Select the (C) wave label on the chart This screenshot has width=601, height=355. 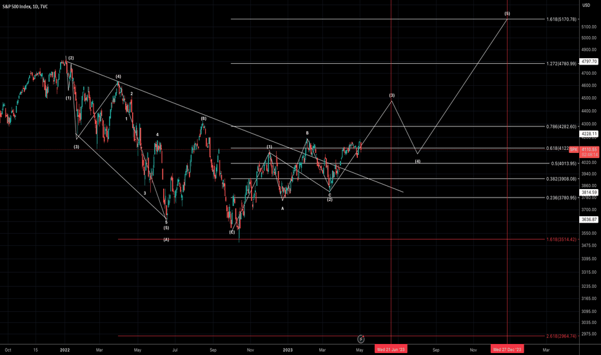point(232,232)
